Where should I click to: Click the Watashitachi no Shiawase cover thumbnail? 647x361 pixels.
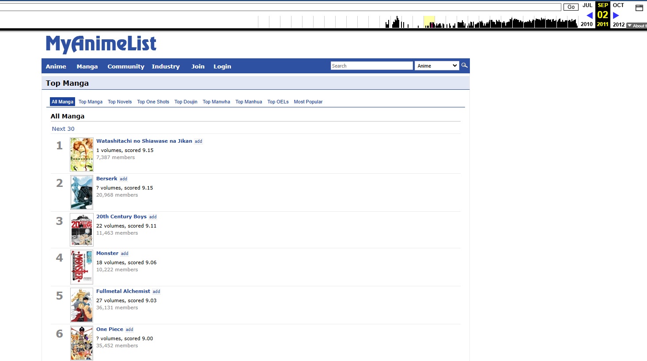click(82, 155)
